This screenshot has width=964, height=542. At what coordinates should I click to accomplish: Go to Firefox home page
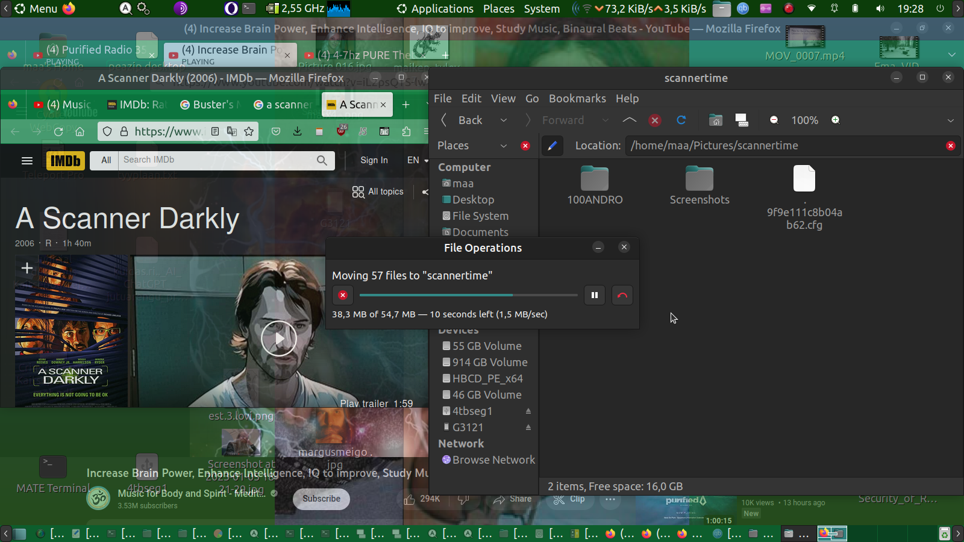tap(80, 132)
